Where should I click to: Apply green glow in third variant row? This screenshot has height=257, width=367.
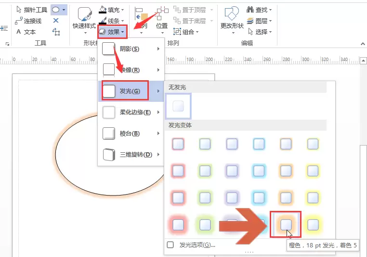click(x=205, y=198)
